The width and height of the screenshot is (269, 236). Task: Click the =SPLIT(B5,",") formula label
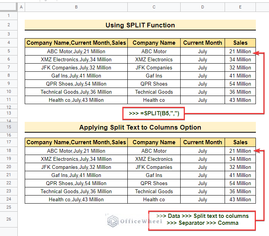(x=154, y=113)
